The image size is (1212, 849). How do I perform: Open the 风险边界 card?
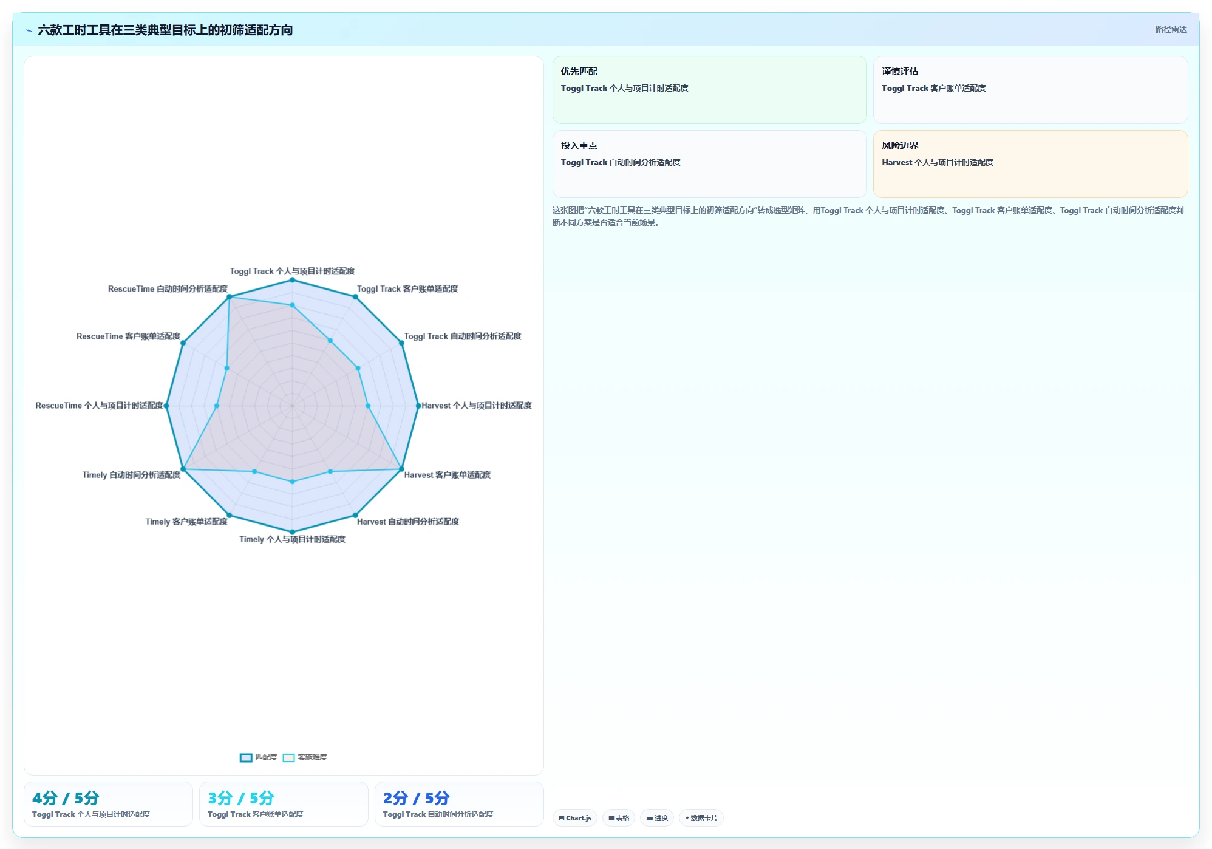(x=1030, y=164)
